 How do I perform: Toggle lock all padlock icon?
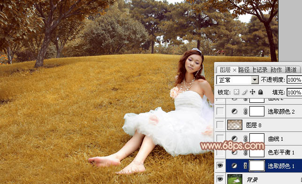click(260, 92)
